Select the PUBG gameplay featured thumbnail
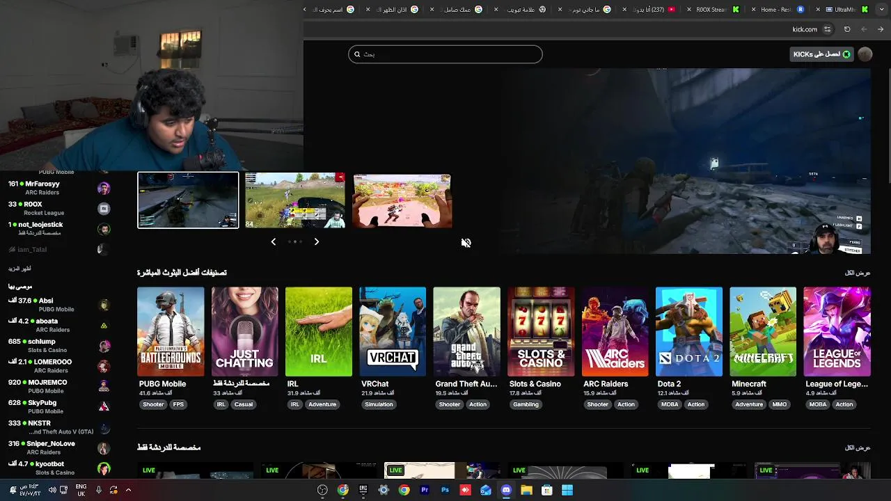Image resolution: width=891 pixels, height=501 pixels. pyautogui.click(x=295, y=200)
